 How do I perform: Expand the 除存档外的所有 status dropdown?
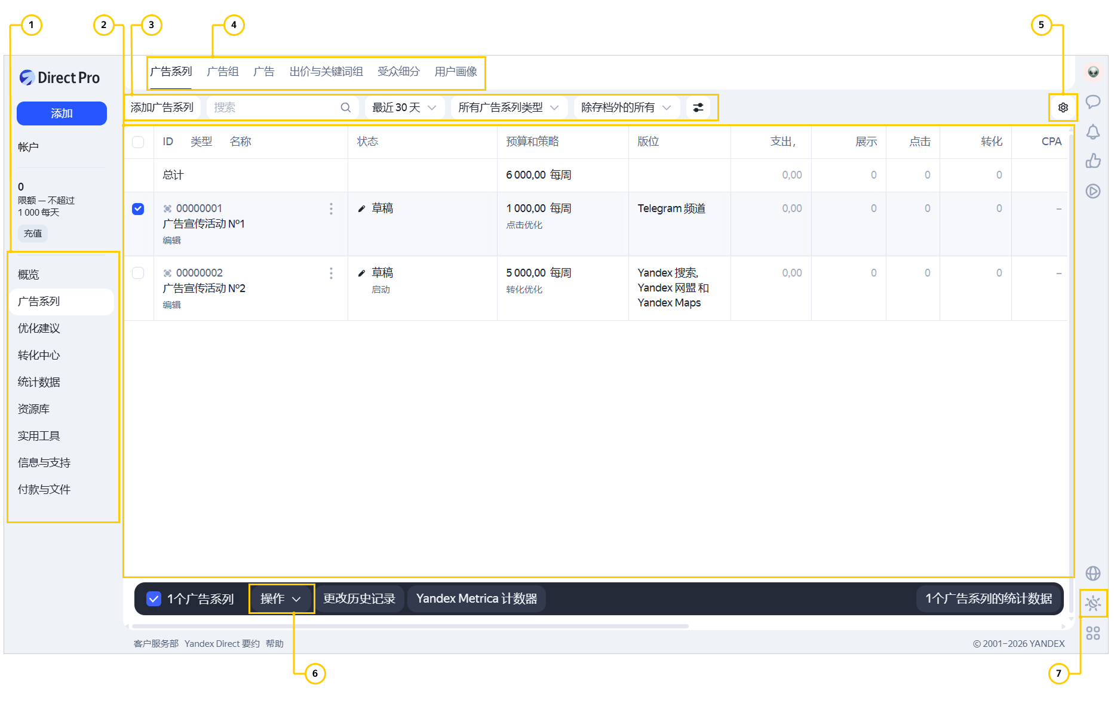click(x=627, y=108)
